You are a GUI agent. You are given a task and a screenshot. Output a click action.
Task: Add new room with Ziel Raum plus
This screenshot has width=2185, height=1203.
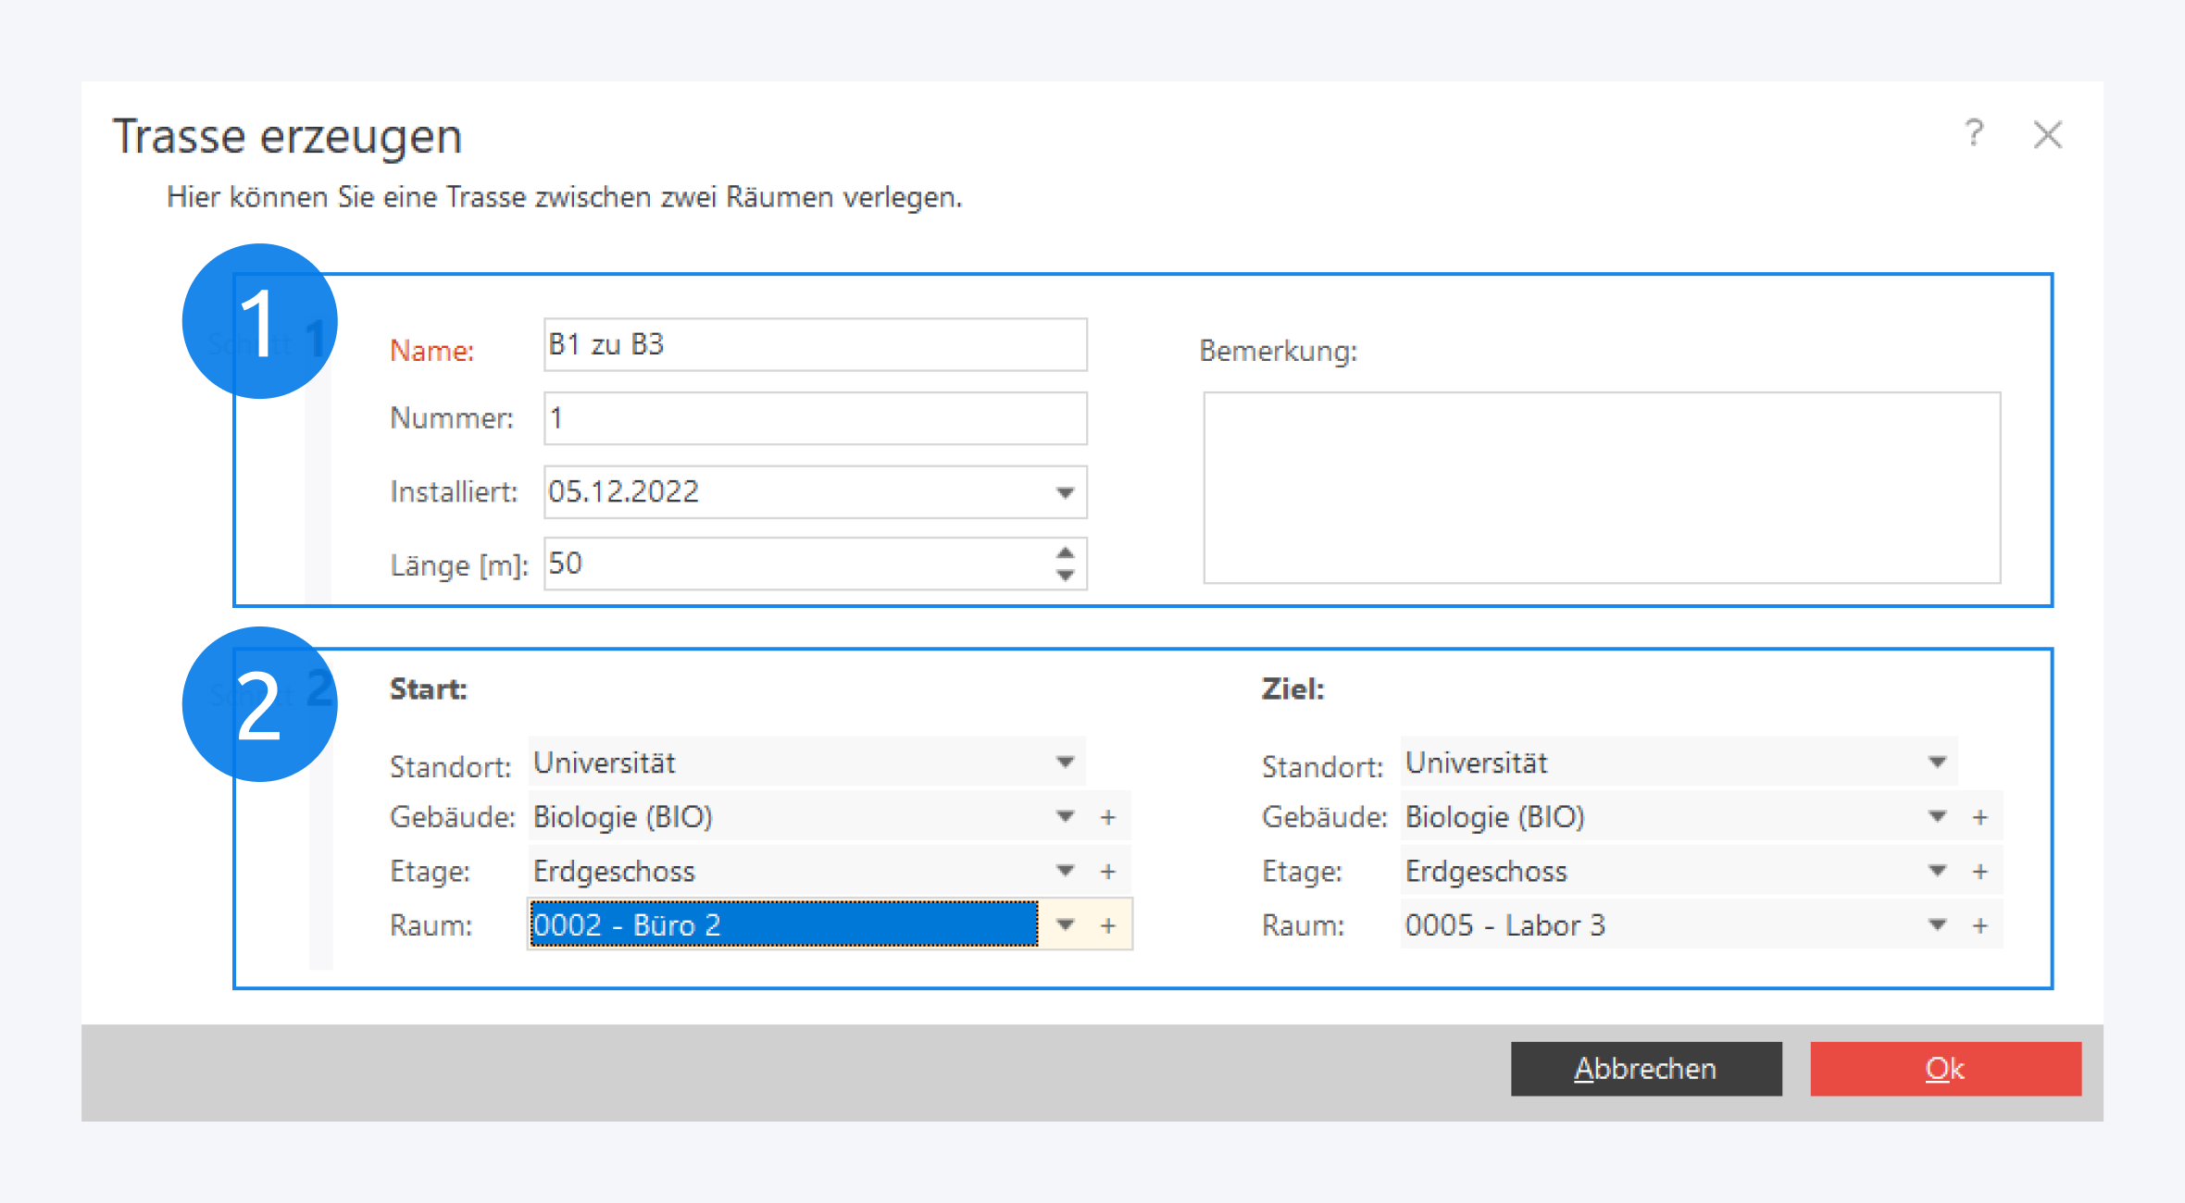tap(1980, 925)
